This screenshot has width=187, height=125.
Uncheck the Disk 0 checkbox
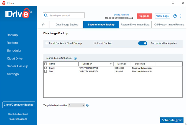point(46,68)
